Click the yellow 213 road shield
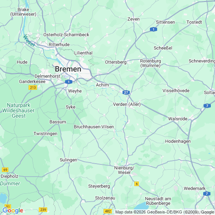 pos(33,88)
